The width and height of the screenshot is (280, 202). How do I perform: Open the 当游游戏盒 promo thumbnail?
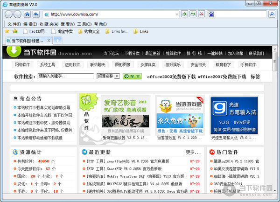coord(180,115)
